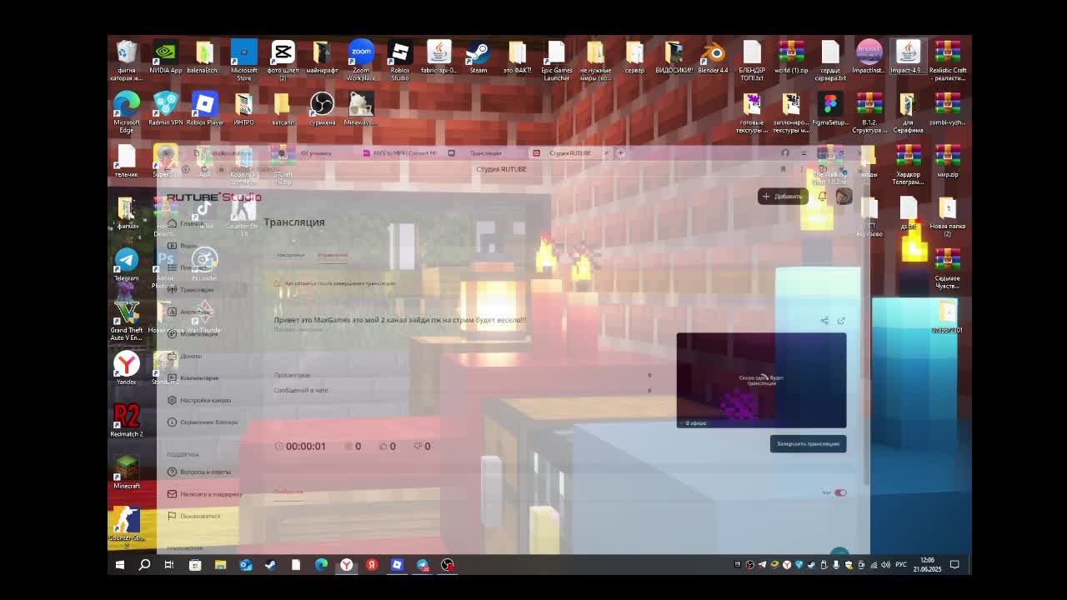Open the taskbar clock and calendar
Image resolution: width=1067 pixels, height=600 pixels.
click(x=928, y=564)
